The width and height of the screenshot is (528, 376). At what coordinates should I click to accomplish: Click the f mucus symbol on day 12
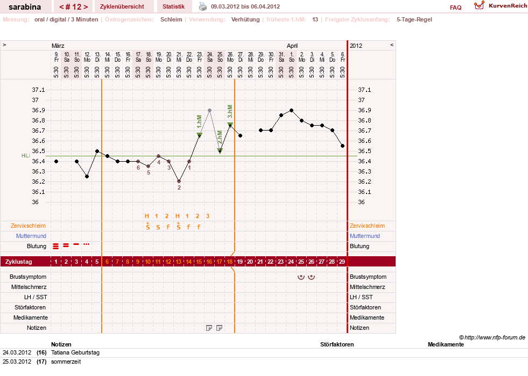168,227
